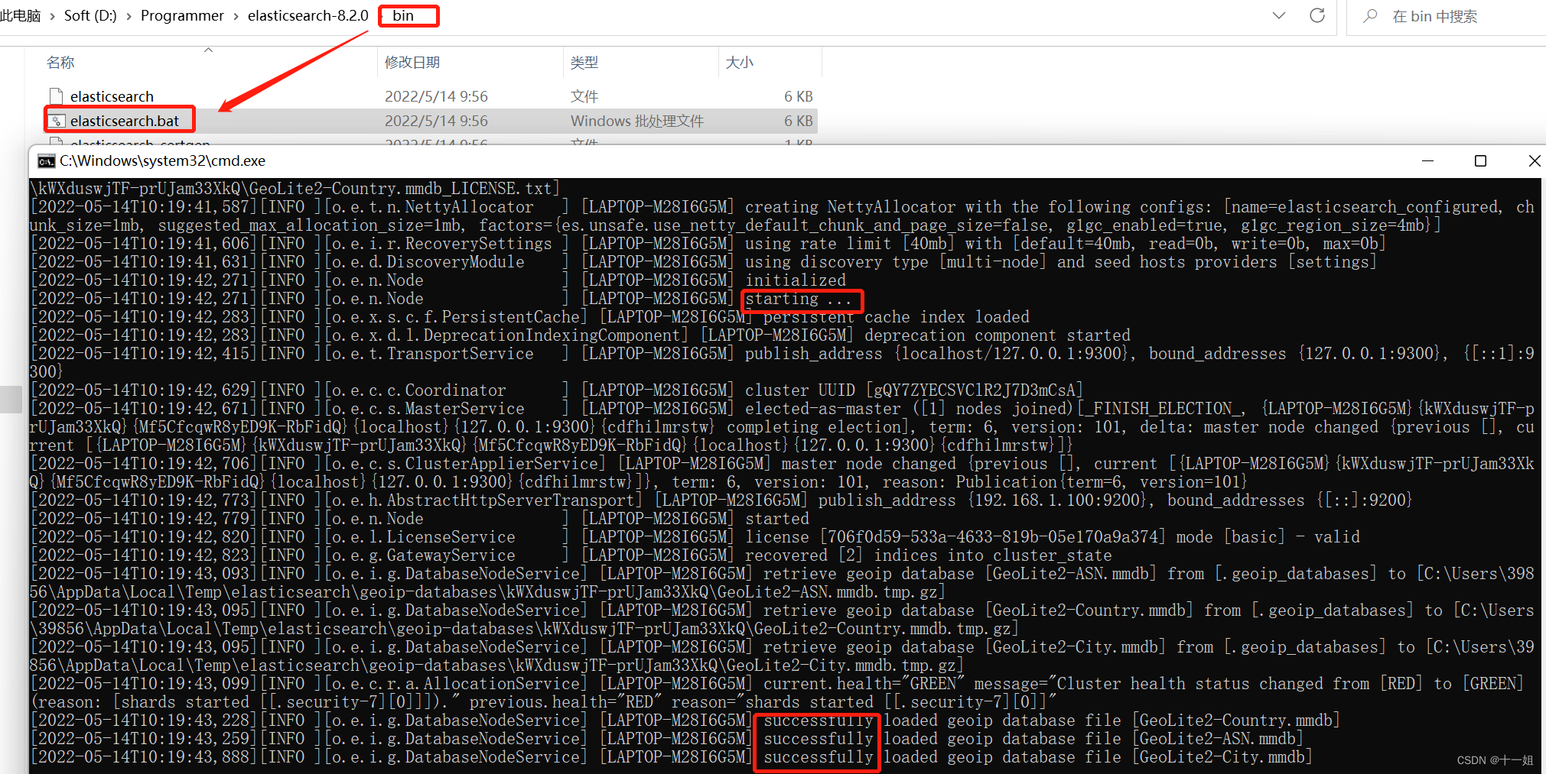Screen dimensions: 1546x774
Task: Close the cmd.exe window
Action: 1534,160
